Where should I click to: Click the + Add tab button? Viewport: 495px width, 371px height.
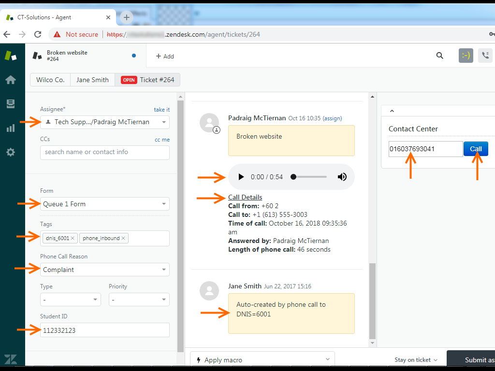click(165, 56)
